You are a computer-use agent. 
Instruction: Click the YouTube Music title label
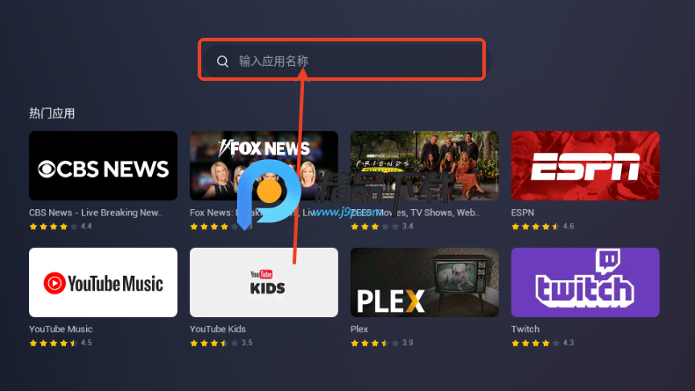point(61,329)
